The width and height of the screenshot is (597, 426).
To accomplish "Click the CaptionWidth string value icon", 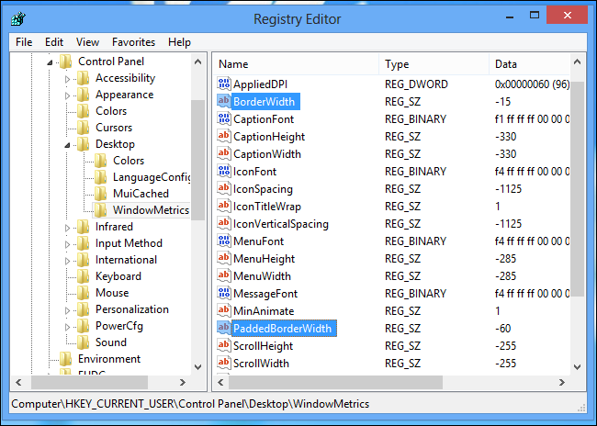I will point(224,154).
